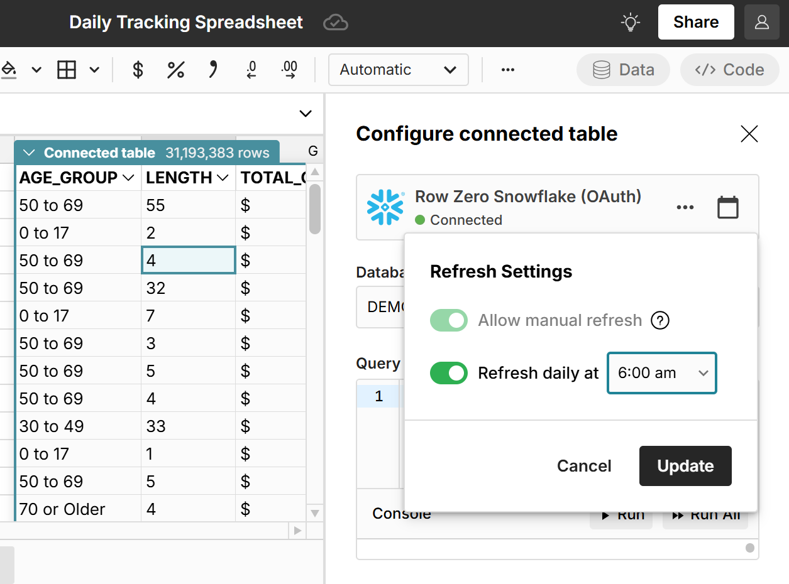
Task: Click the lightbulb icon in the header
Action: pyautogui.click(x=631, y=22)
